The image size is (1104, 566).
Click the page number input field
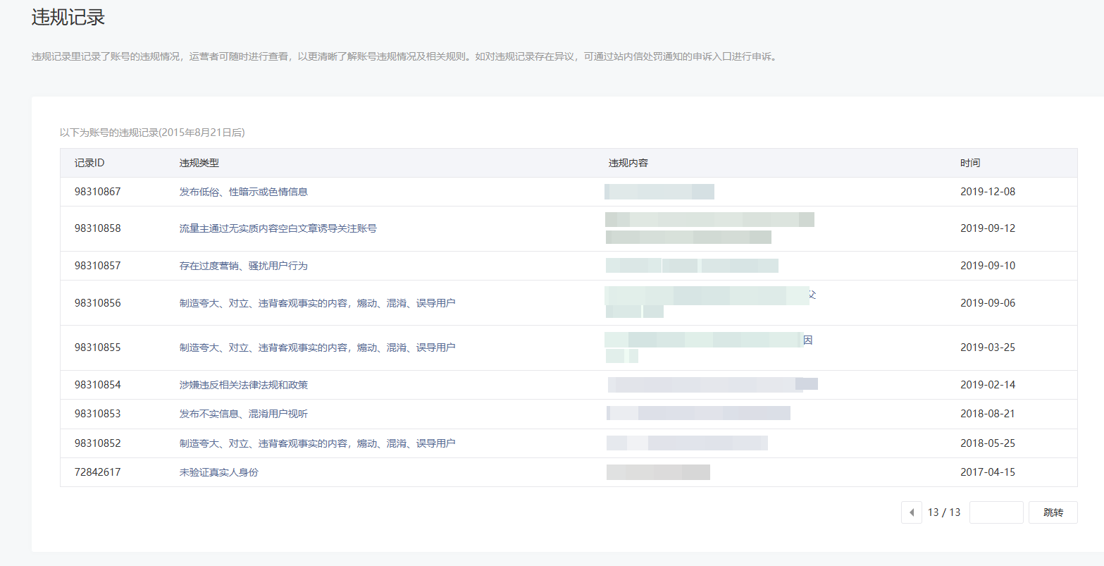point(996,512)
